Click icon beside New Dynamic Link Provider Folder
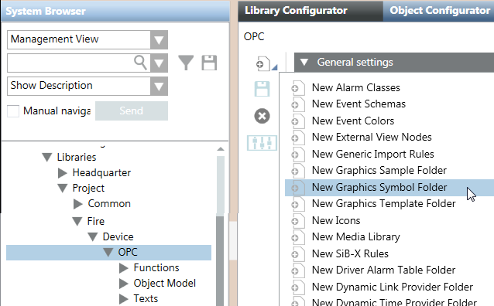Screen dimensions: 494x306 point(298,287)
